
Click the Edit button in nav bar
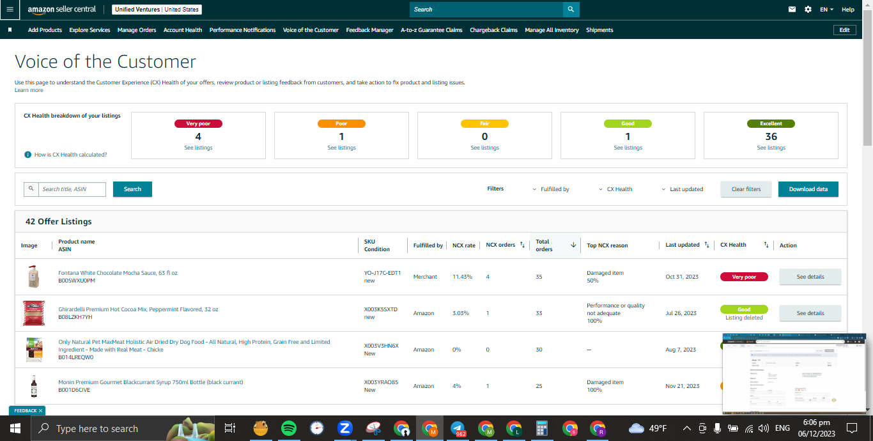click(x=844, y=30)
